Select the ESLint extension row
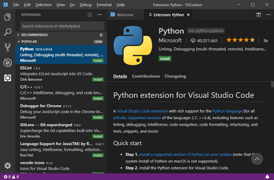 click(x=61, y=73)
